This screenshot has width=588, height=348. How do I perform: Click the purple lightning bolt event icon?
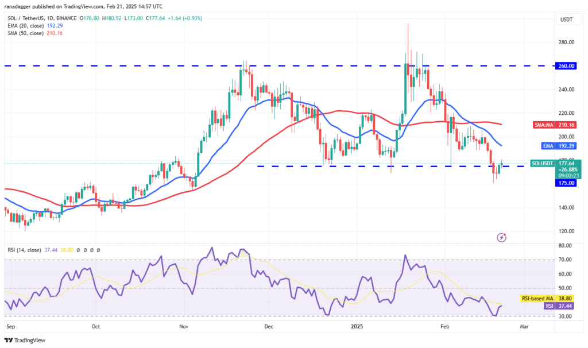pyautogui.click(x=502, y=237)
